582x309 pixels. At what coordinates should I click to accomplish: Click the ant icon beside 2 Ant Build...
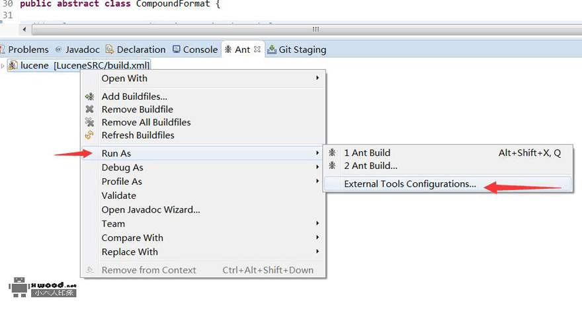[332, 166]
